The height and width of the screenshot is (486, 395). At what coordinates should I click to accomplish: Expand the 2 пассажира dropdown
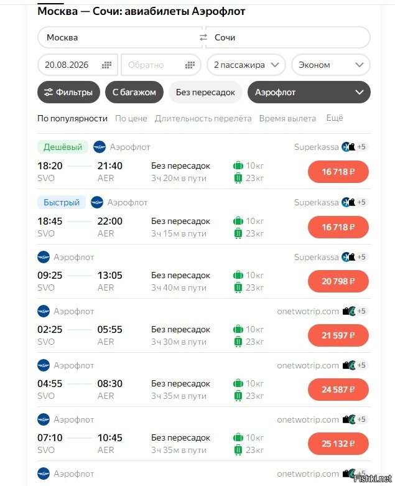pos(246,65)
